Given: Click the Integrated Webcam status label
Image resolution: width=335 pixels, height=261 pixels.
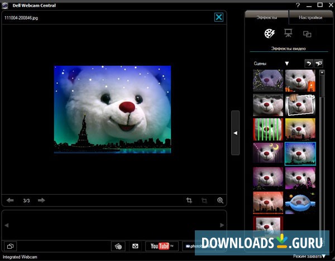Looking at the screenshot, I should click(x=20, y=257).
